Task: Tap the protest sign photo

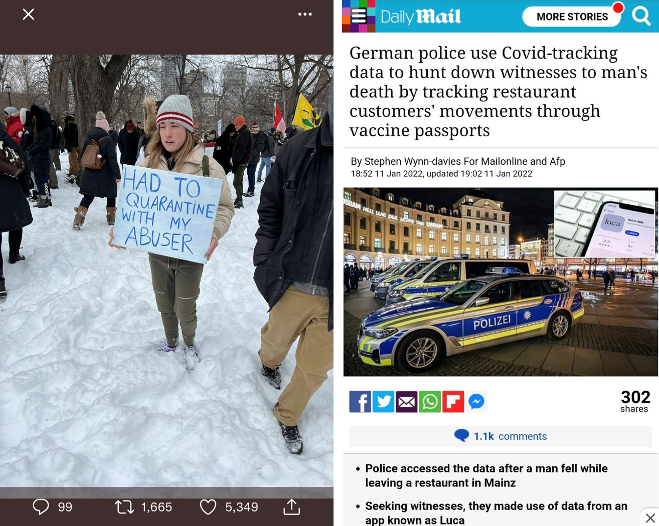Action: coord(167,271)
